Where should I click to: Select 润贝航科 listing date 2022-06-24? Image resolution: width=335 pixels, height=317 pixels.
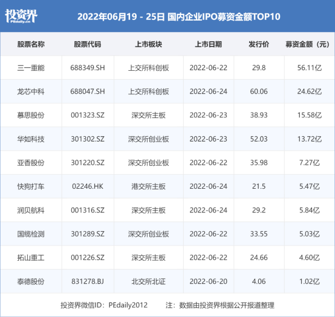point(208,210)
